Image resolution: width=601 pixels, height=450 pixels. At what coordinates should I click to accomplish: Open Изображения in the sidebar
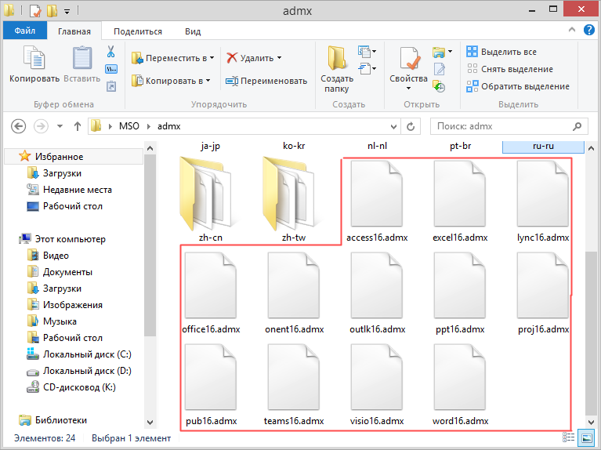tap(72, 305)
